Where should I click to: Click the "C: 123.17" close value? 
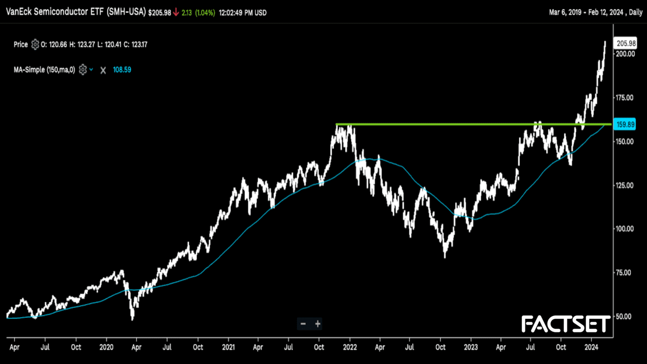pyautogui.click(x=135, y=45)
